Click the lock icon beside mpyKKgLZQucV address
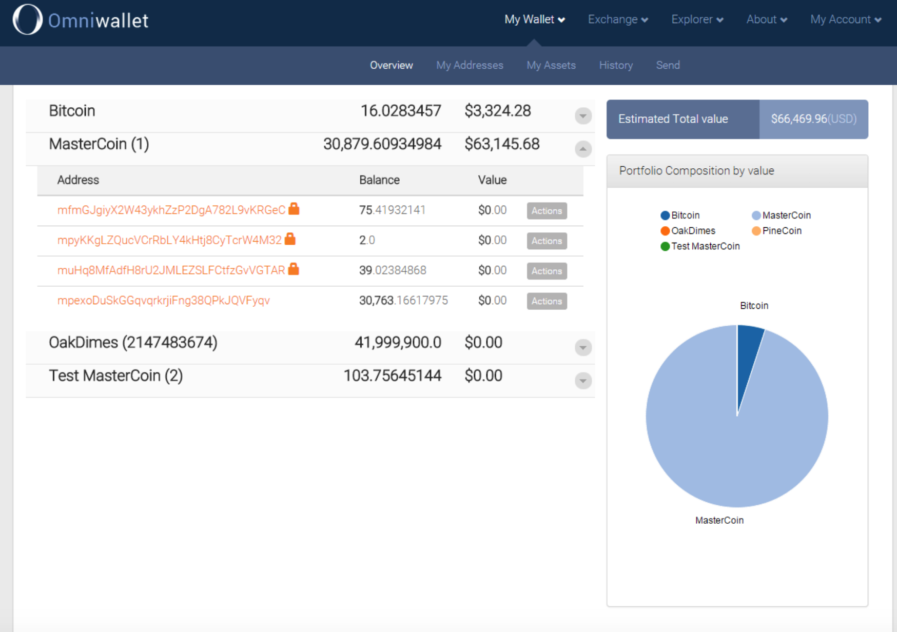 pos(290,239)
